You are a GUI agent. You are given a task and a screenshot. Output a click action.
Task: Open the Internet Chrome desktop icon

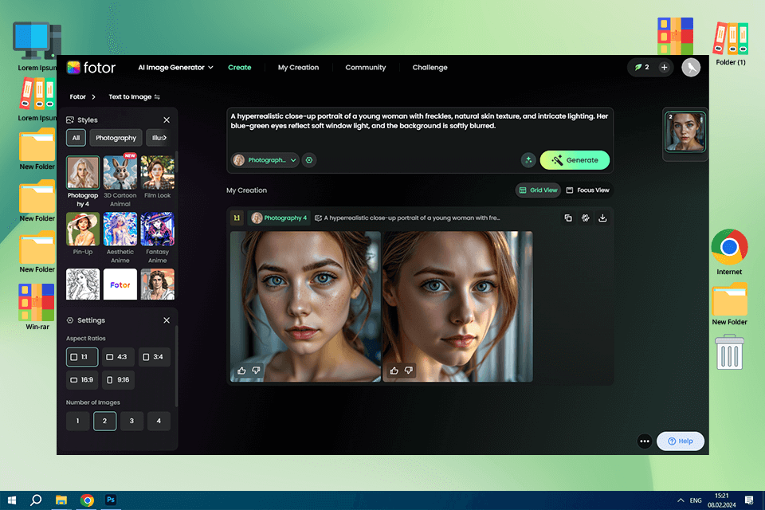(729, 253)
